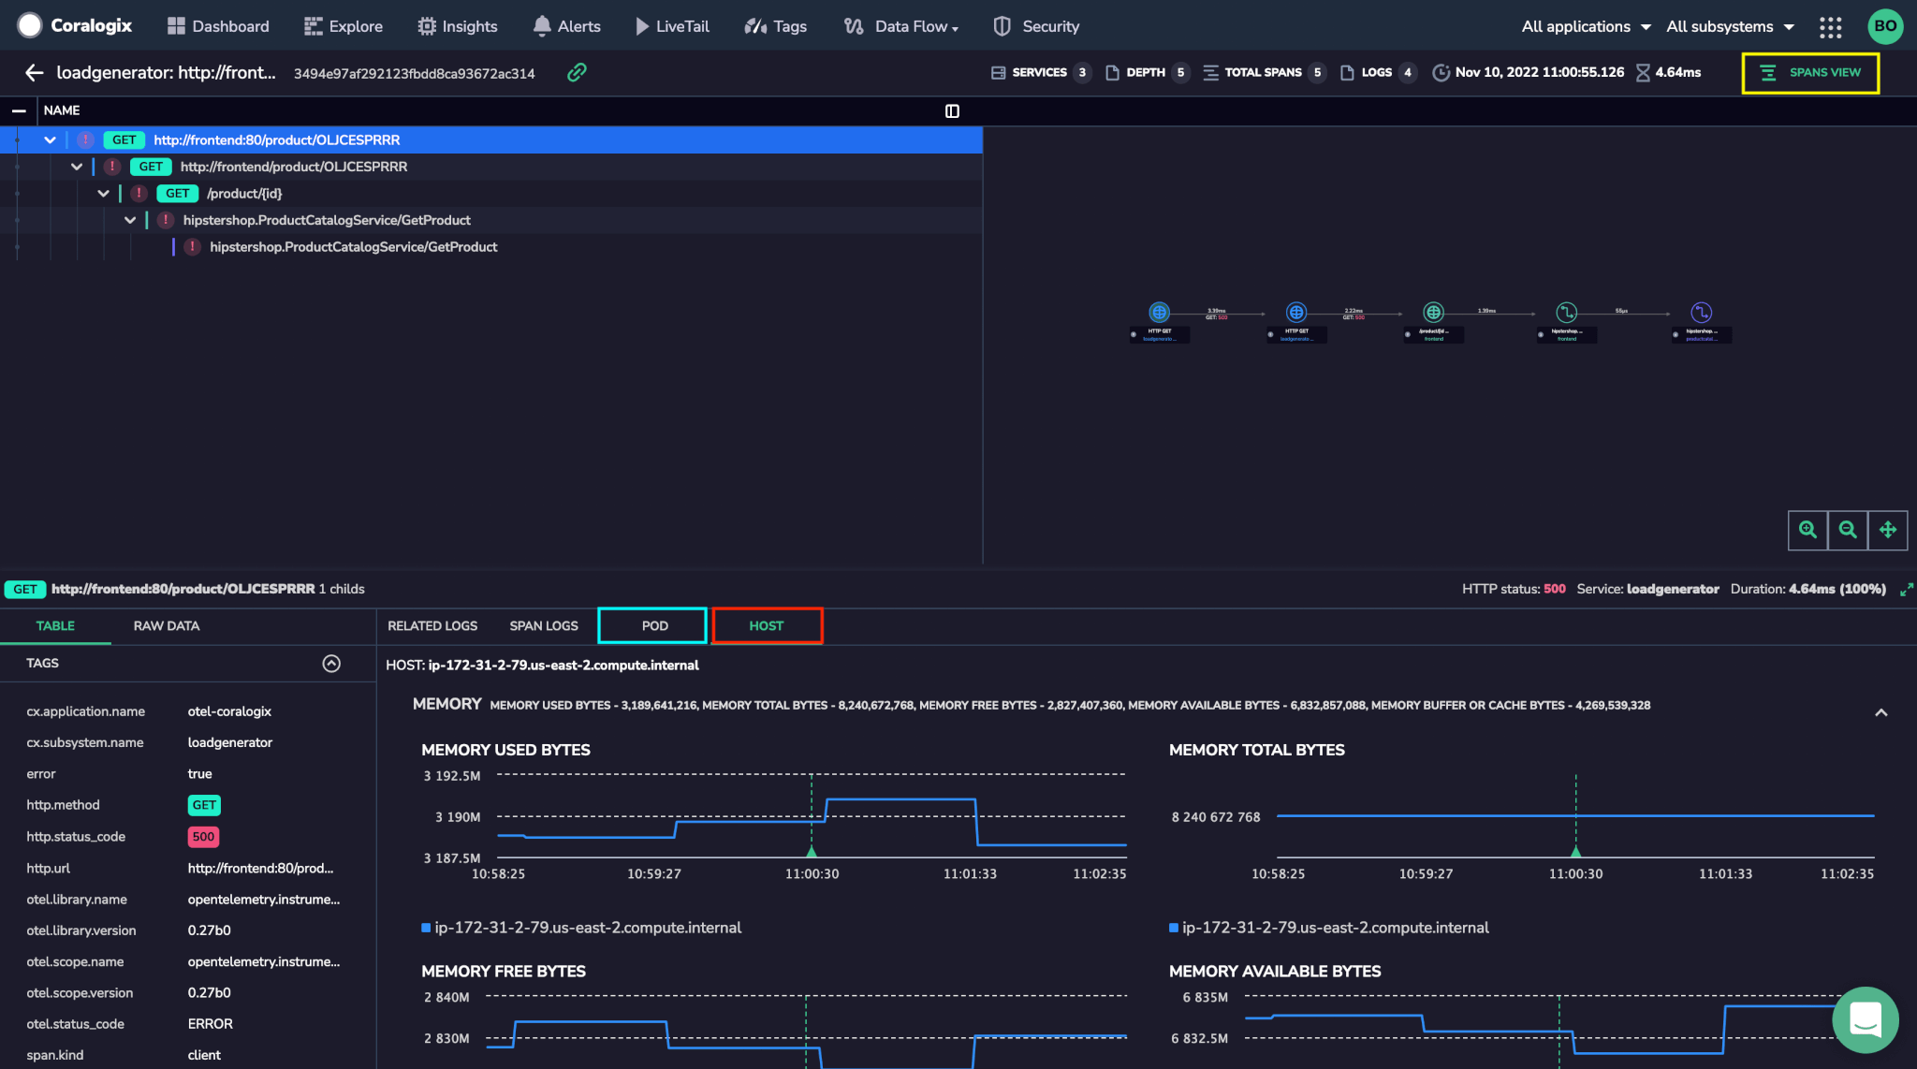The height and width of the screenshot is (1069, 1917).
Task: Click the second HTTP GET graph node
Action: pyautogui.click(x=1296, y=313)
